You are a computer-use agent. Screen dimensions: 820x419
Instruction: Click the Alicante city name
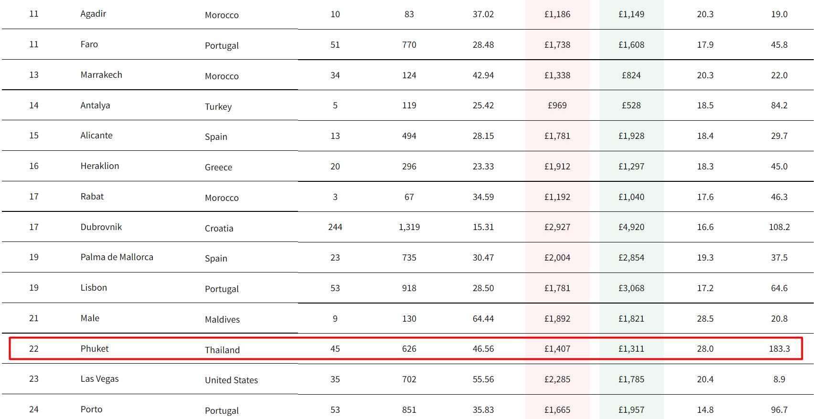coord(96,136)
